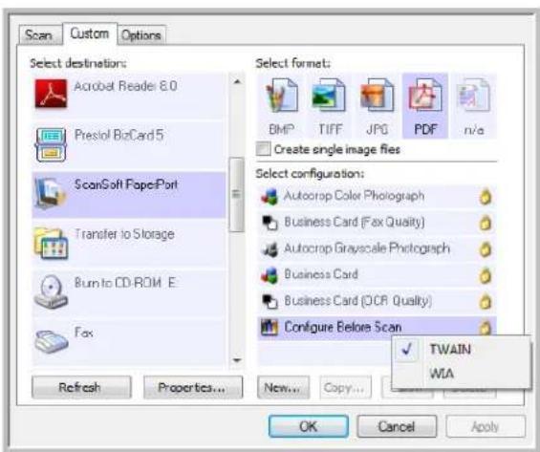540x452 pixels.
Task: Select Burn to CD-ROM label
Action: tap(125, 283)
